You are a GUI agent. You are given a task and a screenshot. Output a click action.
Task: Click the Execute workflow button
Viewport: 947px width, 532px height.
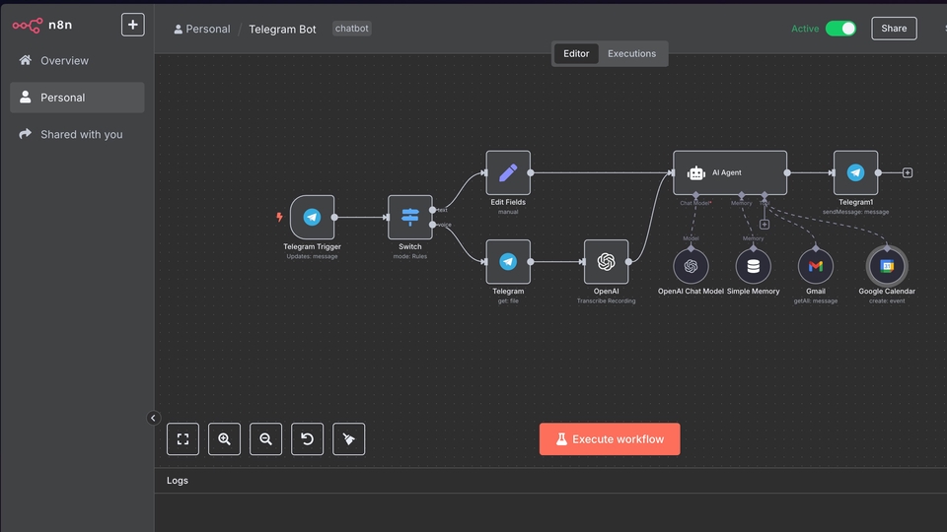(610, 439)
